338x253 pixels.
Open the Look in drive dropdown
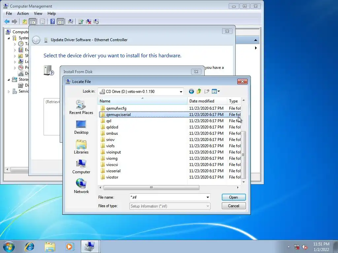point(181,92)
